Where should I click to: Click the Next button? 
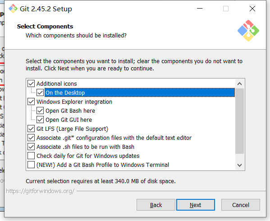click(x=196, y=205)
